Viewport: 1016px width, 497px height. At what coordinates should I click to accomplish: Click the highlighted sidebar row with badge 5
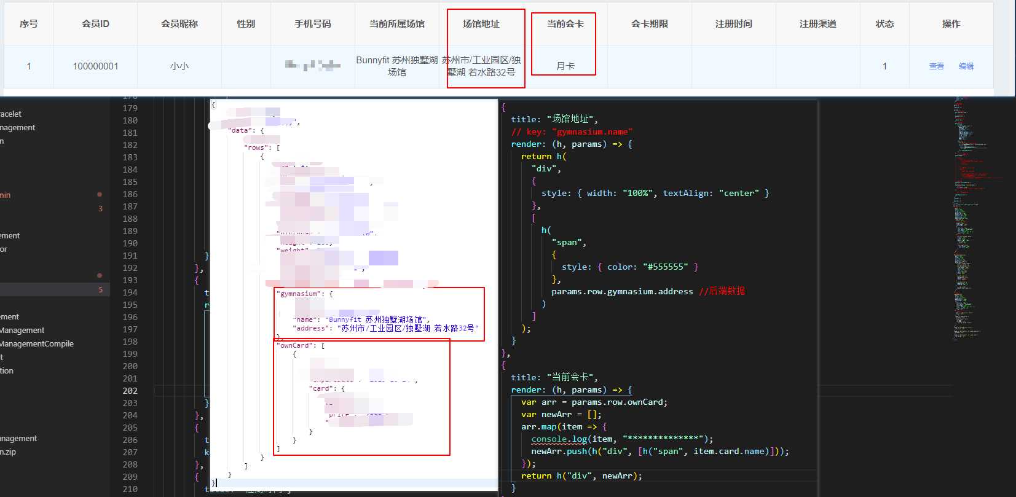click(x=55, y=290)
